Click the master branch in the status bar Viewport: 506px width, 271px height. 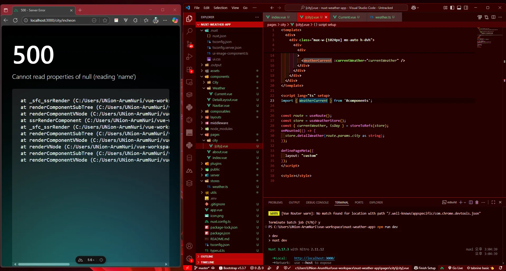point(202,268)
